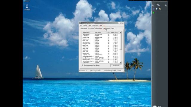The height and width of the screenshot is (107, 191).
Task: Open the Options menu
Action: (x=85, y=25)
